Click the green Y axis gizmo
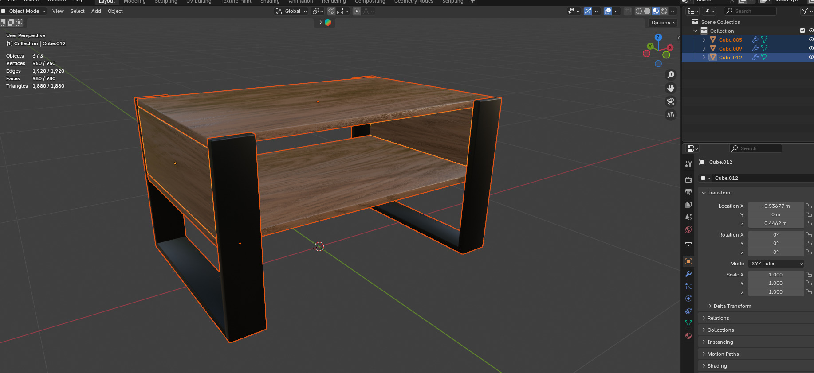This screenshot has height=373, width=814. pyautogui.click(x=650, y=46)
